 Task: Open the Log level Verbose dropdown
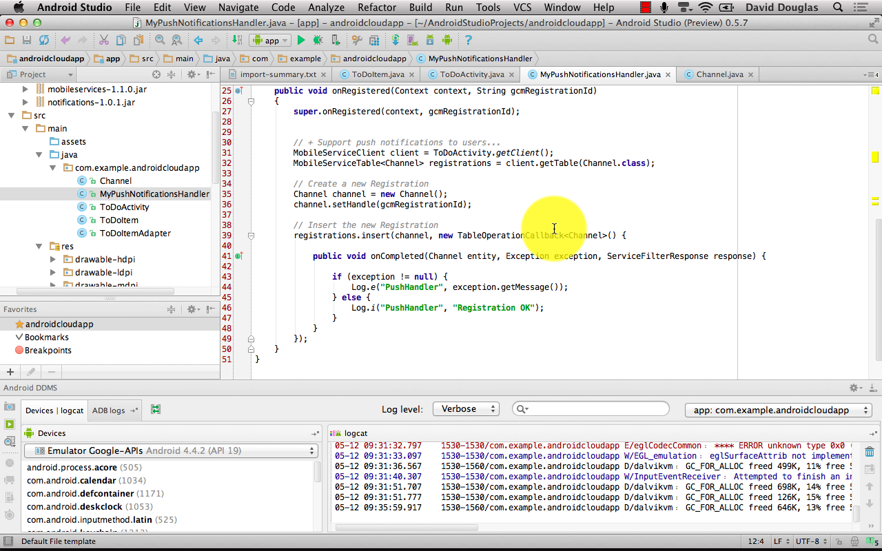pos(466,409)
